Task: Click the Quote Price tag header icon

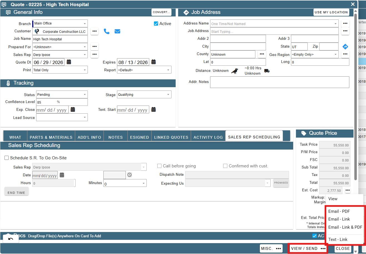Action: coord(304,133)
